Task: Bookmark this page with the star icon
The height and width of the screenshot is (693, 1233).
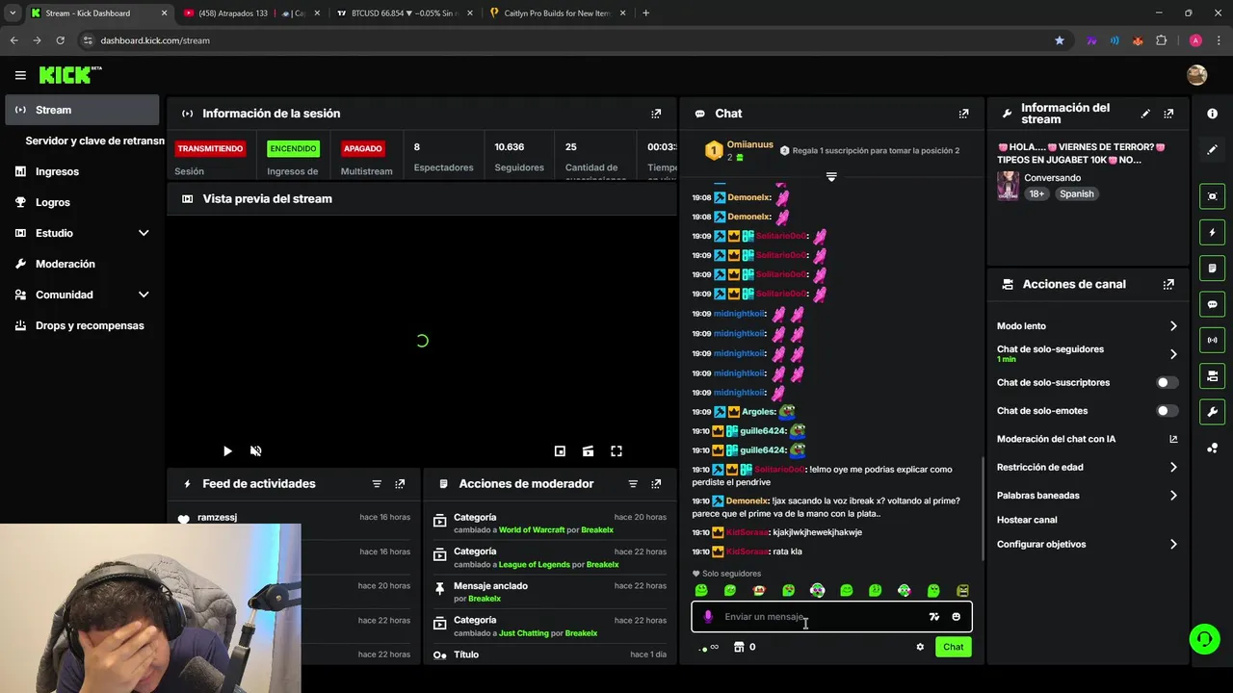Action: (1060, 40)
